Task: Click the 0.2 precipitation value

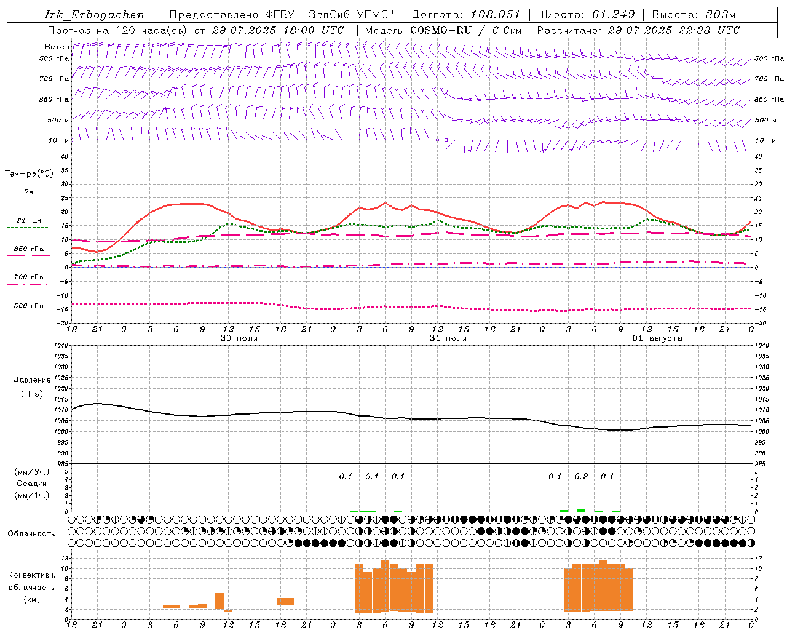Action: pos(581,476)
